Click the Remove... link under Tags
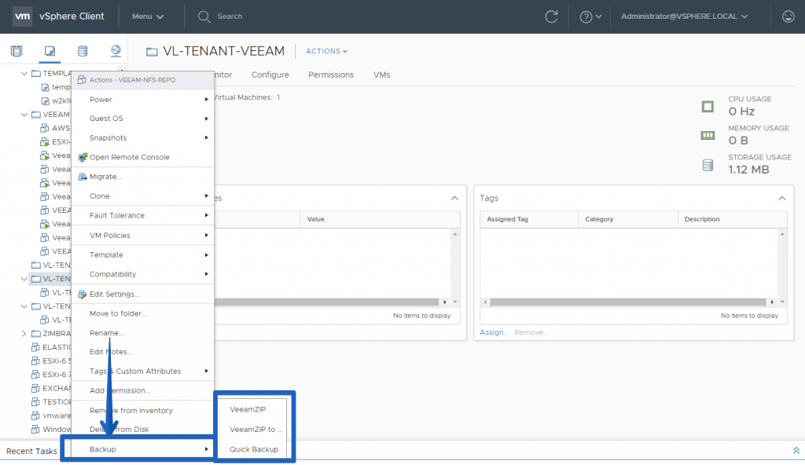The height and width of the screenshot is (465, 805). click(x=531, y=332)
